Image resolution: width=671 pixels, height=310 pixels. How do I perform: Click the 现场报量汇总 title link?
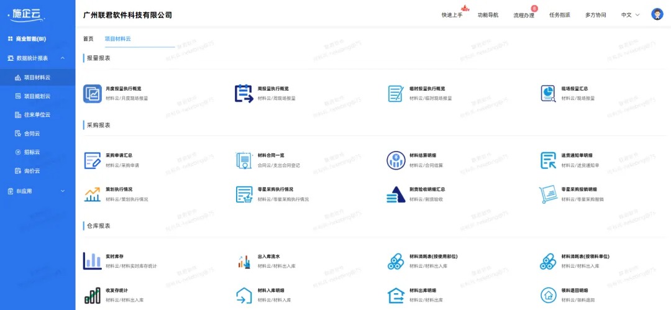click(x=575, y=89)
